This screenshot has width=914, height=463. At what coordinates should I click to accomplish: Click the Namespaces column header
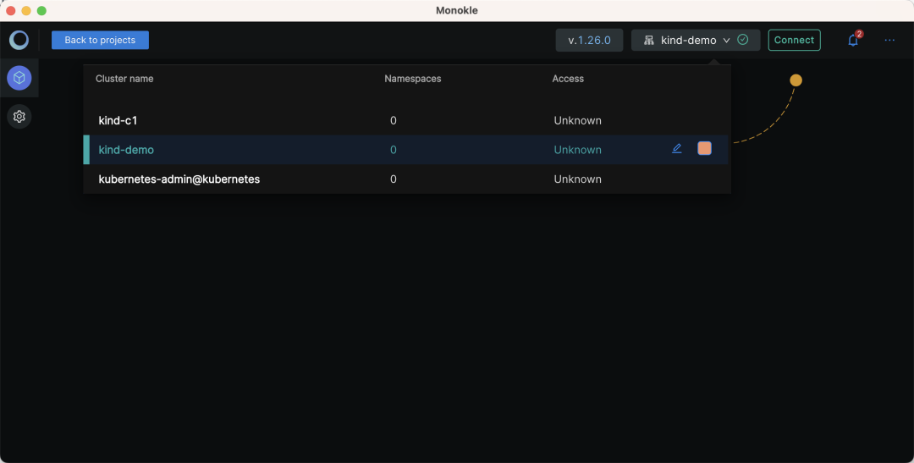click(413, 79)
